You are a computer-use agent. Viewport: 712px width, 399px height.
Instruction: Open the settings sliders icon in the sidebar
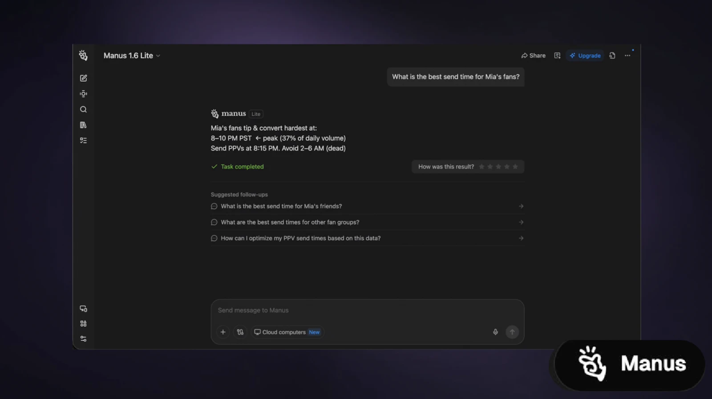(83, 339)
